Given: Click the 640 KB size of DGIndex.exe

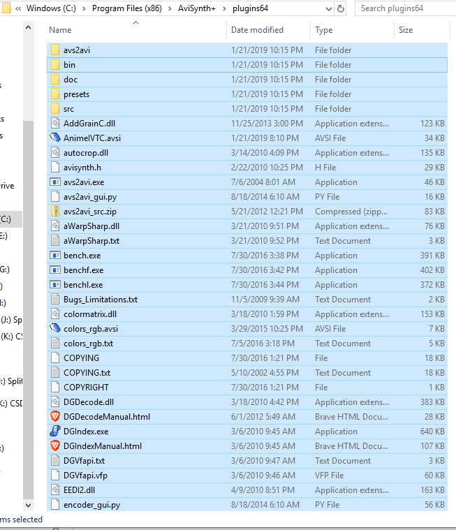Looking at the screenshot, I should click(432, 432).
